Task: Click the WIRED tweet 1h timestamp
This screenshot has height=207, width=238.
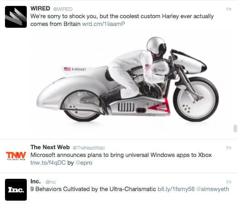Action: point(228,9)
